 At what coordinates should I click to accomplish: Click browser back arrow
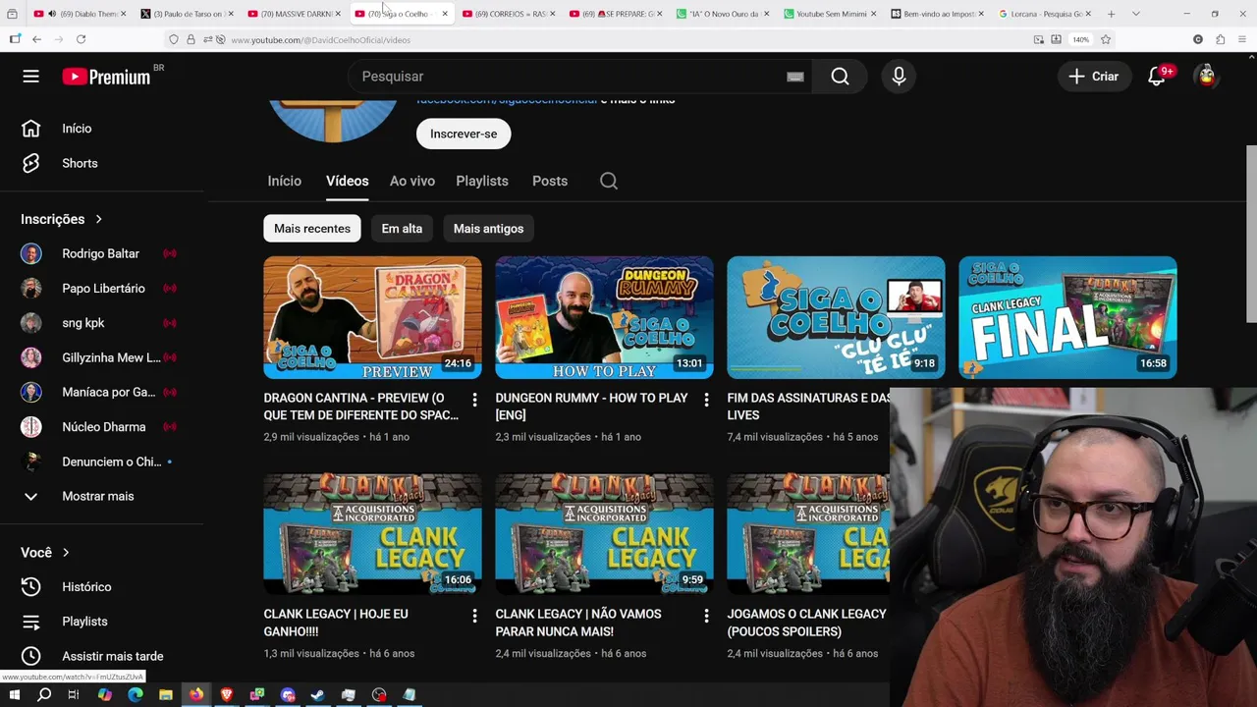coord(36,39)
